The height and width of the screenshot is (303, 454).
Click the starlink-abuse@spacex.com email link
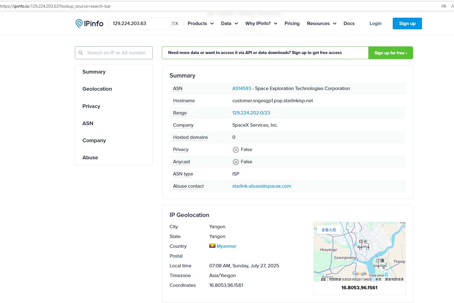tap(261, 186)
